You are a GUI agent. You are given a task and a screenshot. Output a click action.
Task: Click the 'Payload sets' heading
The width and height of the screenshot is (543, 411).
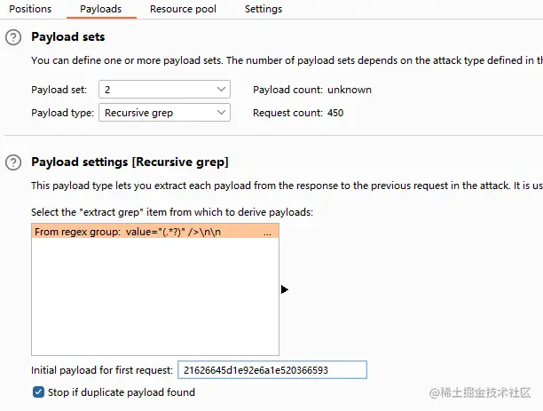click(67, 37)
